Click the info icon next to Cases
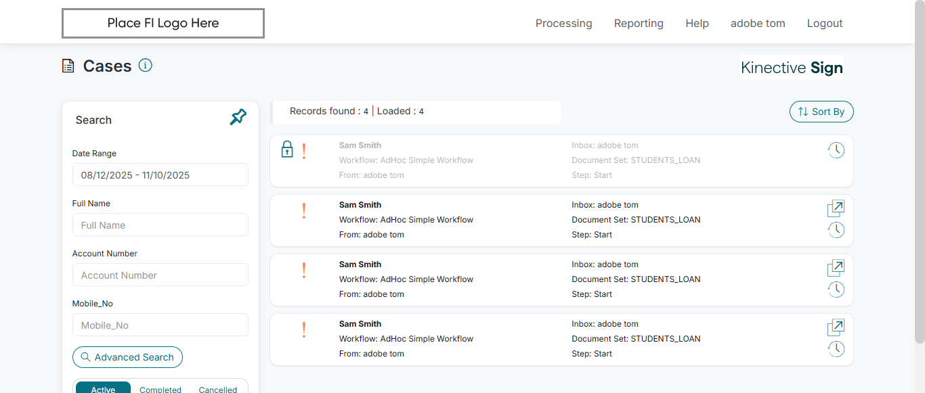Screen dimensions: 925x393 (x=146, y=65)
